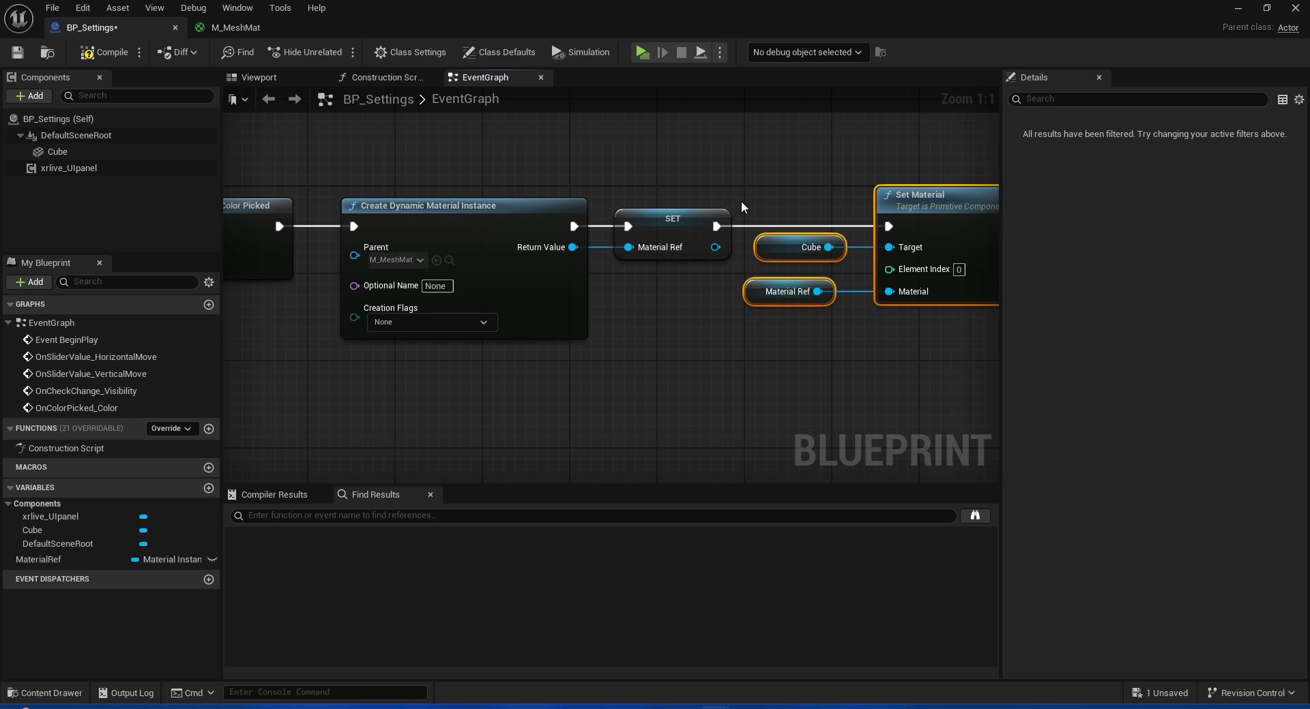Collapse the EventGraph tree entry

tap(8, 322)
